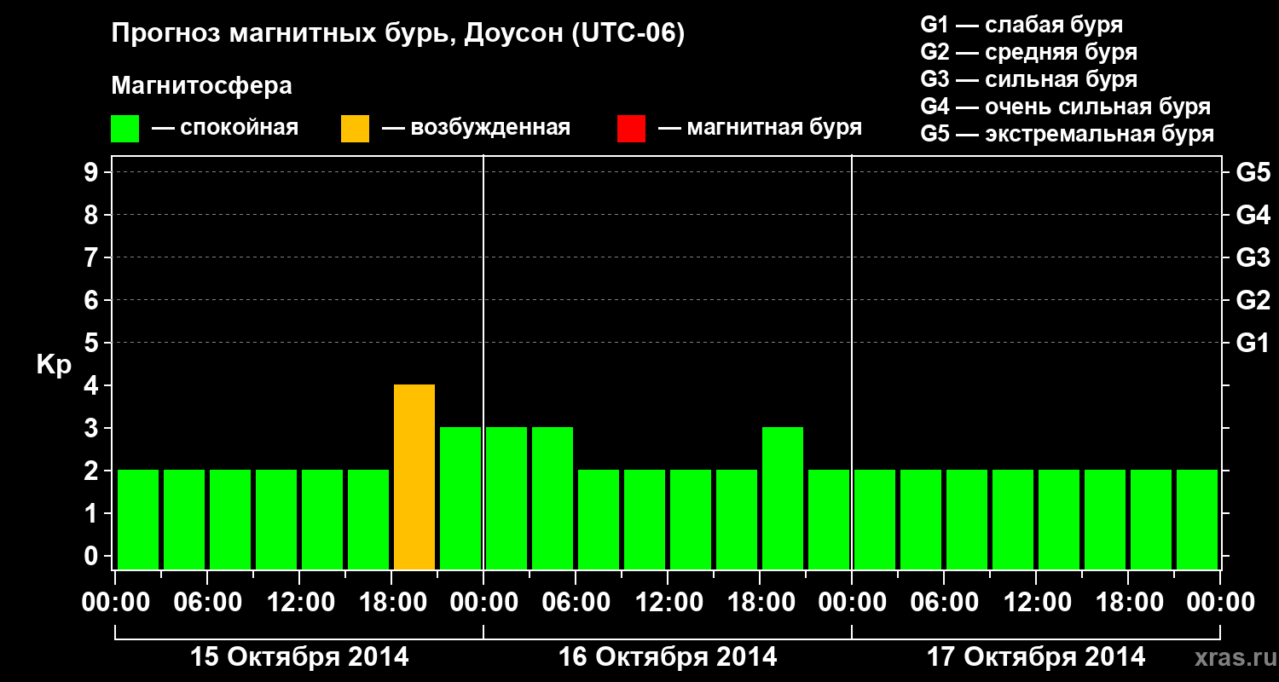Click the '— магнитная буря' legend label
Screen dimensions: 1279x682
click(761, 128)
